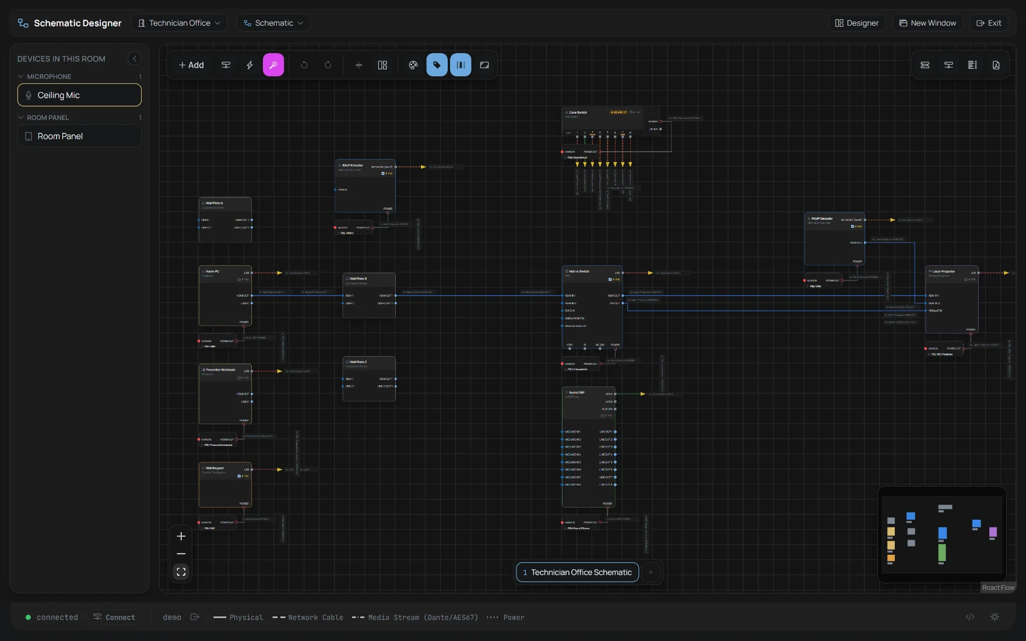1026x641 pixels.
Task: Toggle PoE checkbox on AVoIP Encoder node
Action: (x=383, y=174)
